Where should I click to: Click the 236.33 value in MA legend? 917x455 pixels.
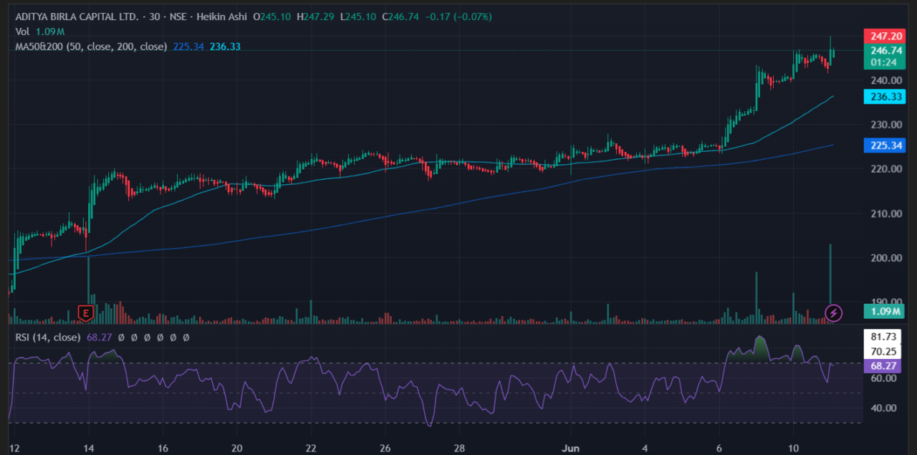point(225,47)
